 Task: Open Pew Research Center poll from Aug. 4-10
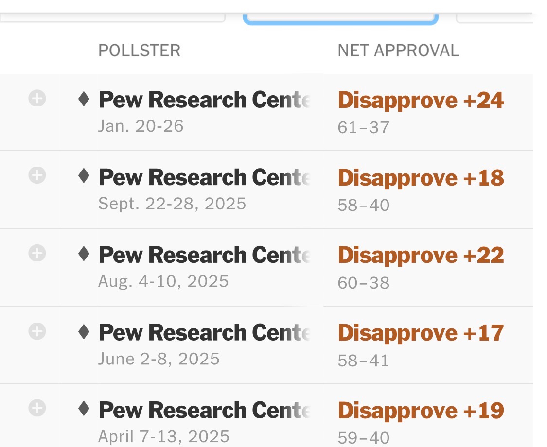tap(204, 256)
